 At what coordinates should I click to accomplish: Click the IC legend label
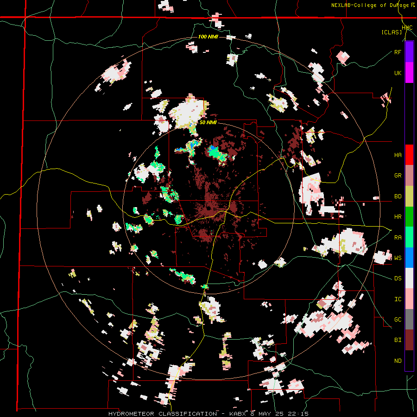click(398, 299)
